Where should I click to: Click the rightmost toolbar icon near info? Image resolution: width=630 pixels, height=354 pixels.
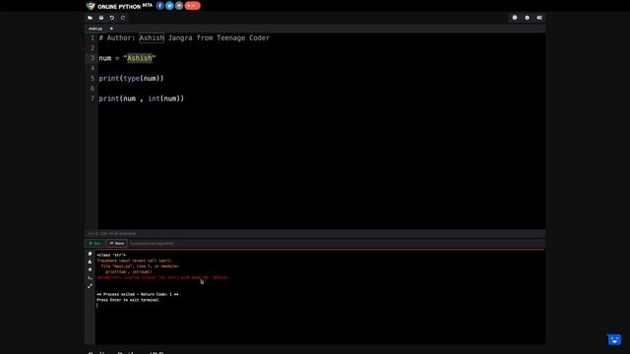(539, 18)
